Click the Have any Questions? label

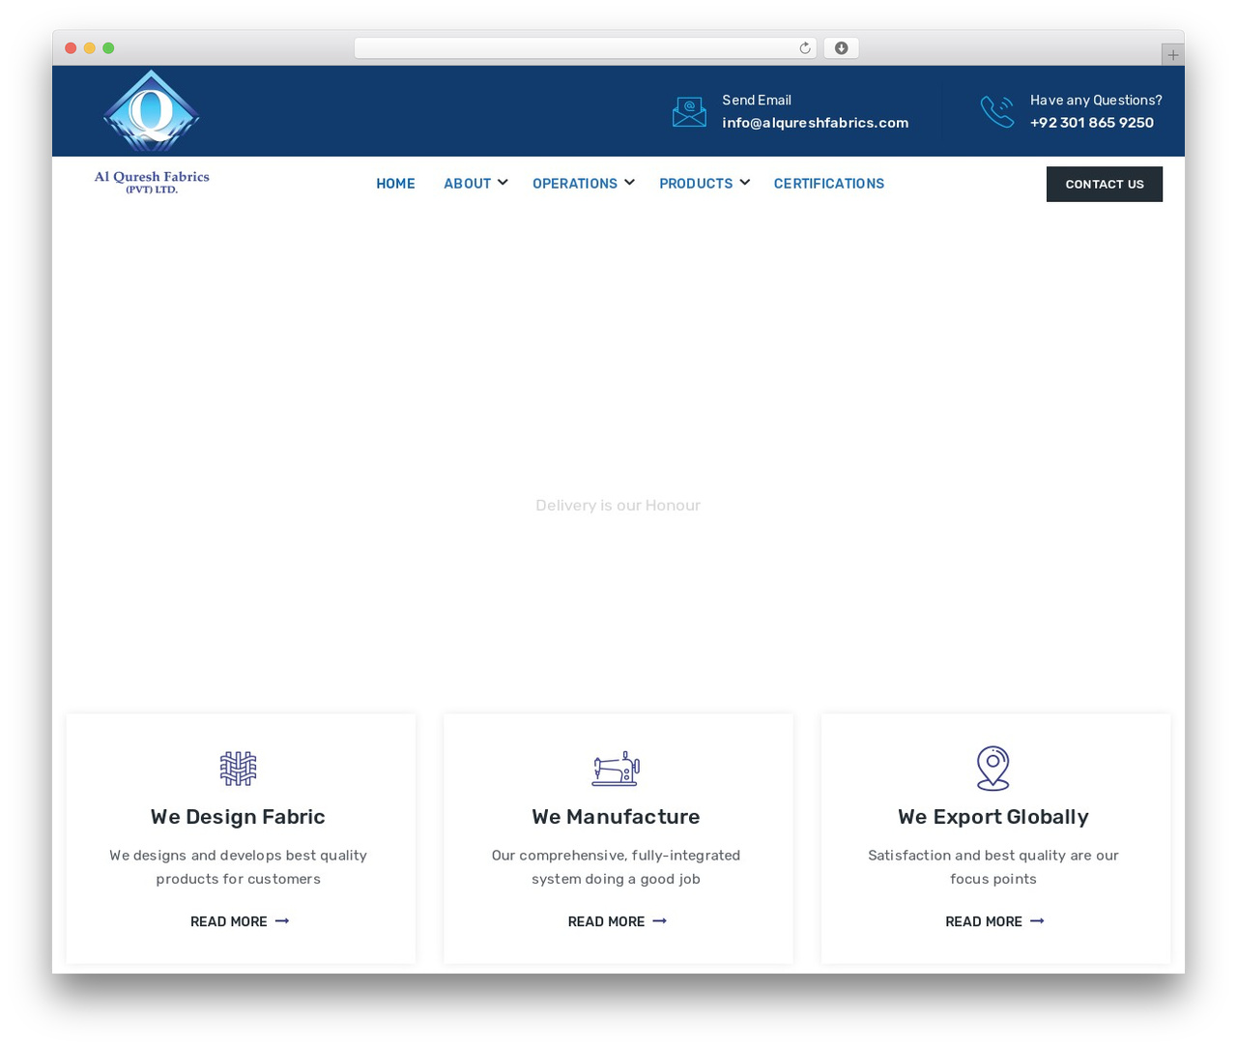(x=1096, y=101)
